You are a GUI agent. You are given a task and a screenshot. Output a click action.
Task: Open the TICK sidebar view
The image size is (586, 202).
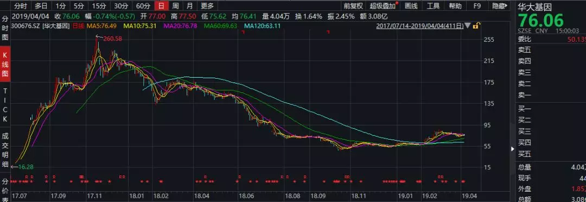(x=5, y=105)
